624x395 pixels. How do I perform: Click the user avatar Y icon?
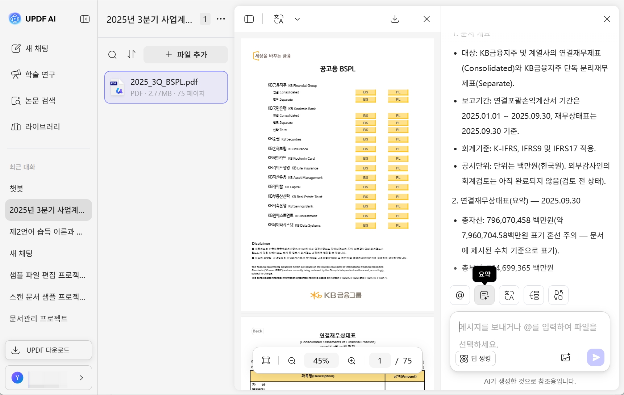click(17, 378)
